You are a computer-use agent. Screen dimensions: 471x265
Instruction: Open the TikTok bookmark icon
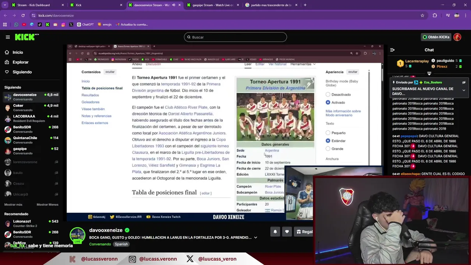point(40,25)
